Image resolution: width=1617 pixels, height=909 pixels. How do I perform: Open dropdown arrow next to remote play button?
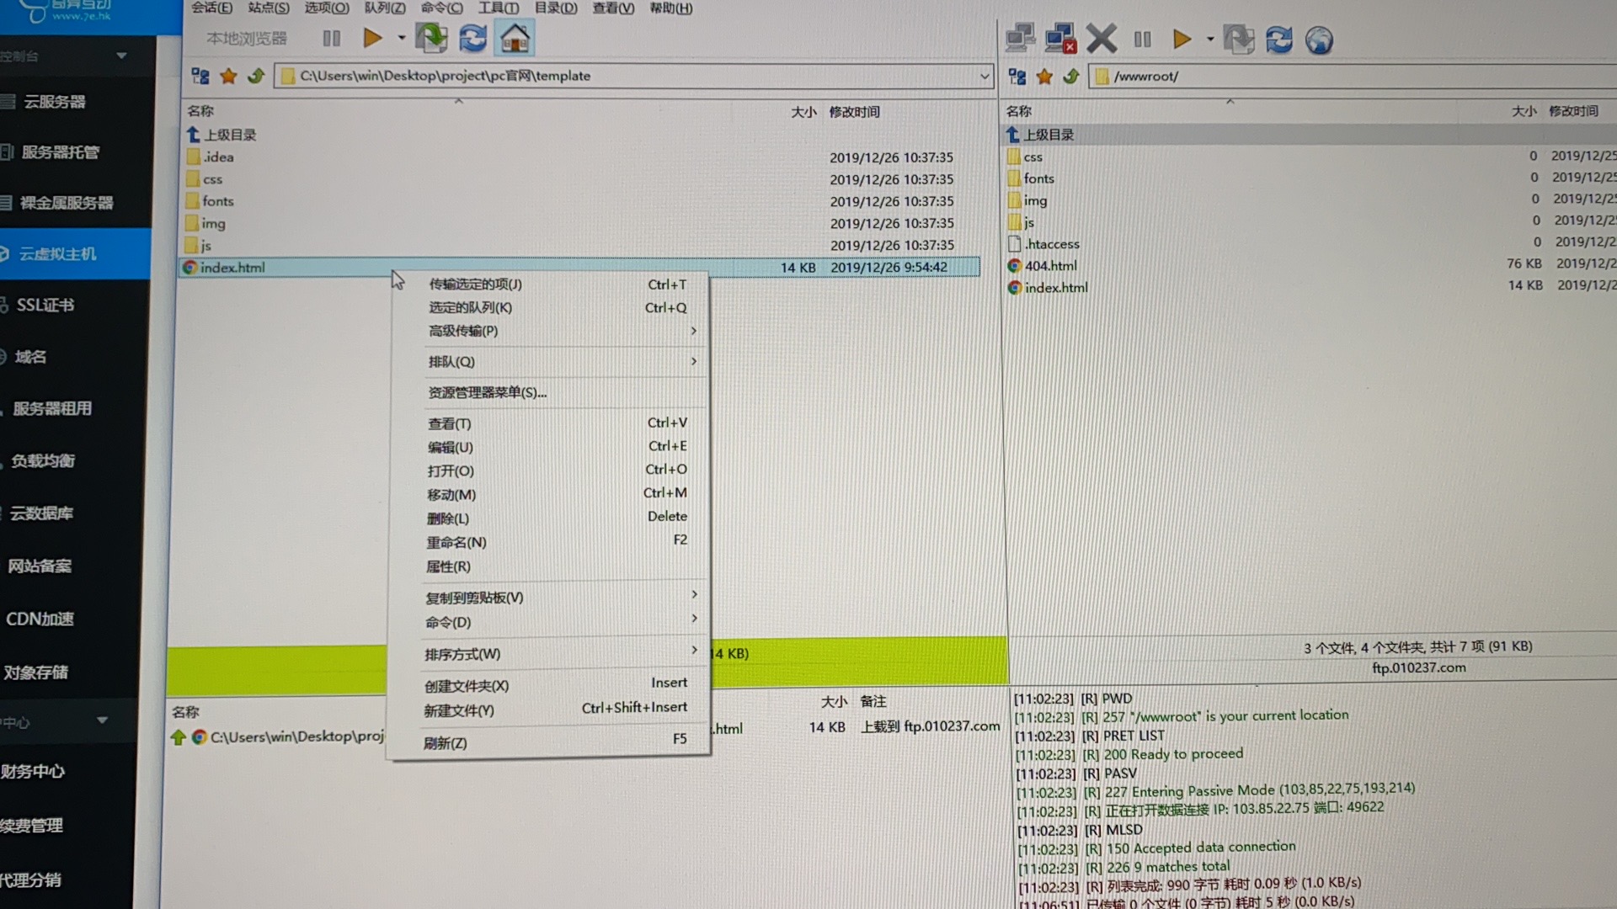[x=1209, y=40]
